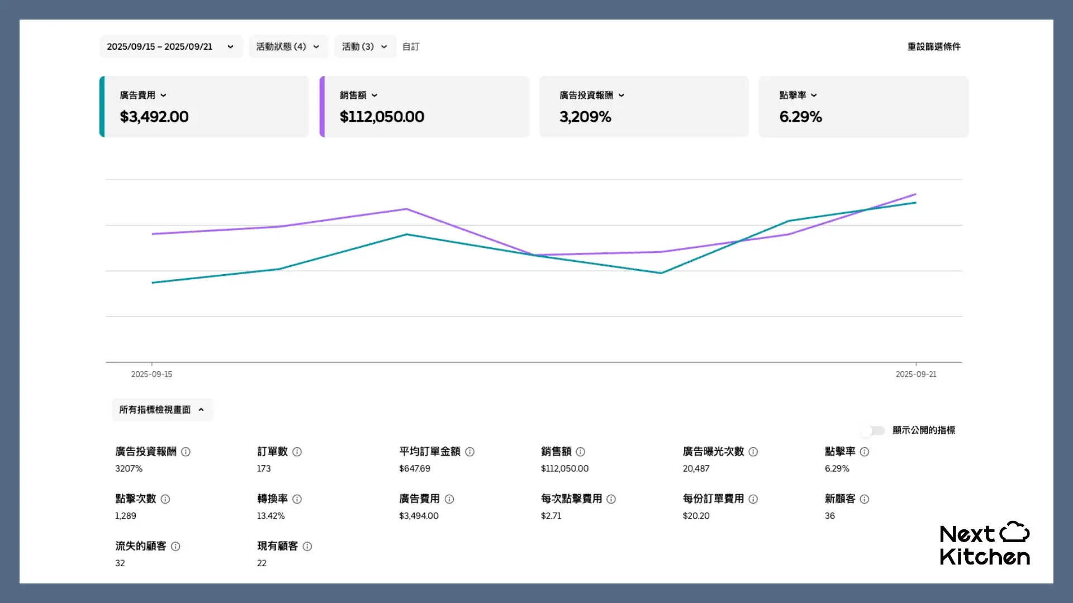
Task: Open the 轉換率 info icon
Action: click(x=297, y=499)
